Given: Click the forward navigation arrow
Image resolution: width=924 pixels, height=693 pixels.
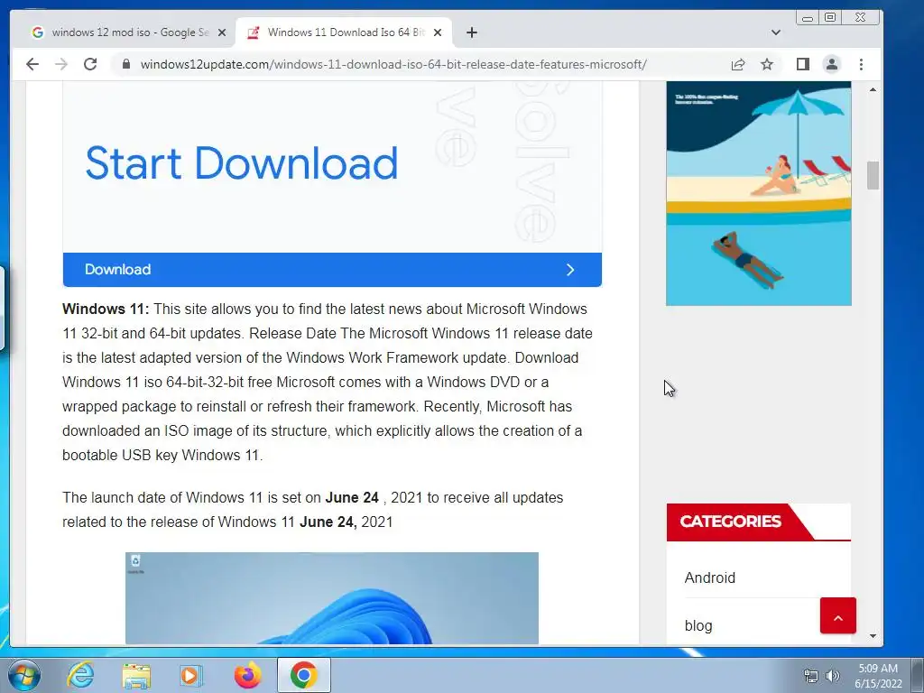Looking at the screenshot, I should [61, 64].
